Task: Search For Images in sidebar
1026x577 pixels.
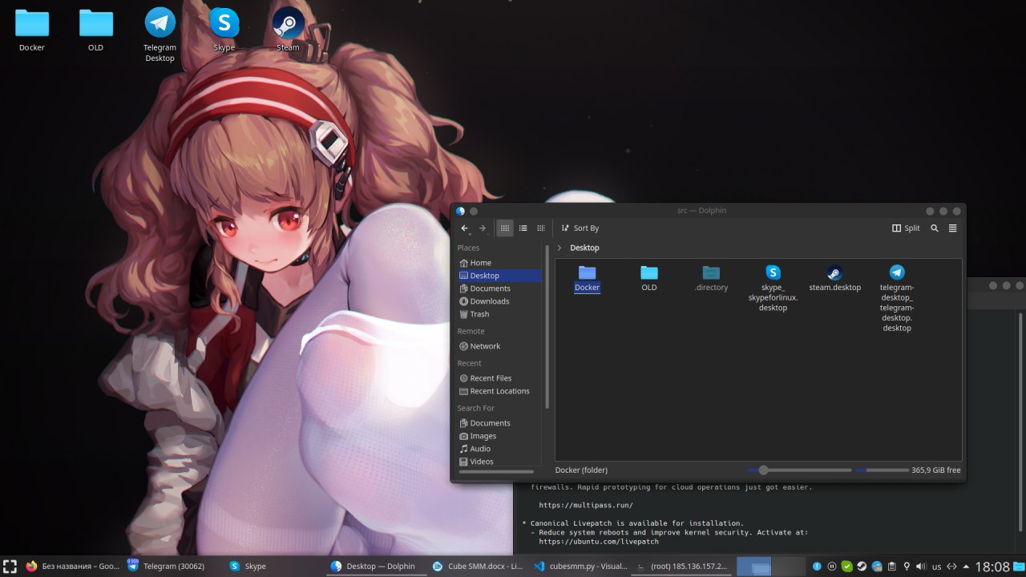Action: point(499,436)
